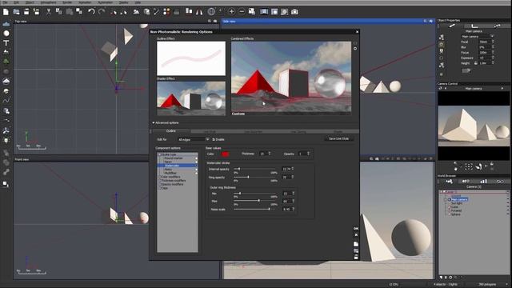Image resolution: width=512 pixels, height=288 pixels.
Task: Click the Thickness value stepper arrows
Action: (x=270, y=154)
